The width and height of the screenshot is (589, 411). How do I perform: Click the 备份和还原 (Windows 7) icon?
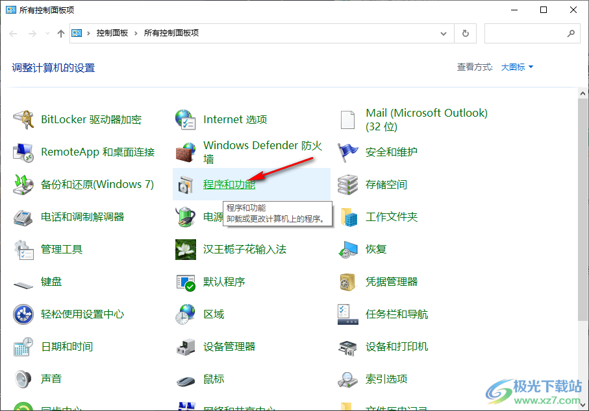click(x=24, y=185)
